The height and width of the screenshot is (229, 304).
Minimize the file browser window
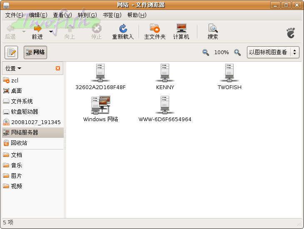point(275,5)
